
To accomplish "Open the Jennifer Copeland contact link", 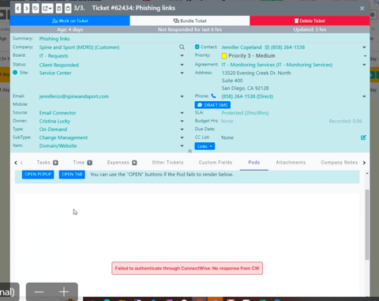I will coord(242,47).
